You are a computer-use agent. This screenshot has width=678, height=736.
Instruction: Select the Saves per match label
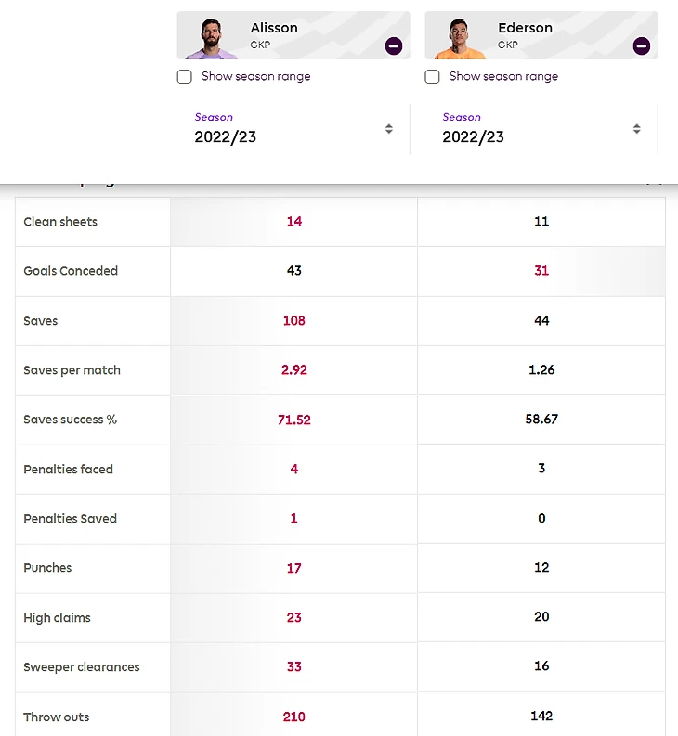72,370
